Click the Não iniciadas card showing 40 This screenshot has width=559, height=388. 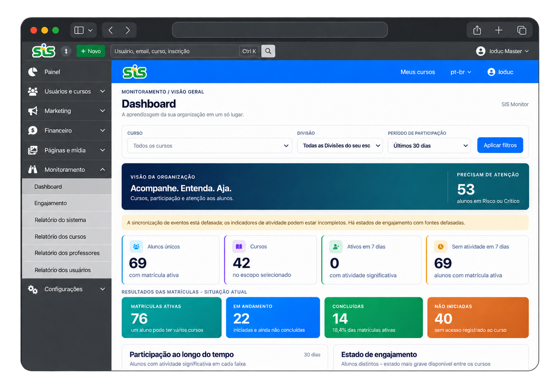coord(478,317)
